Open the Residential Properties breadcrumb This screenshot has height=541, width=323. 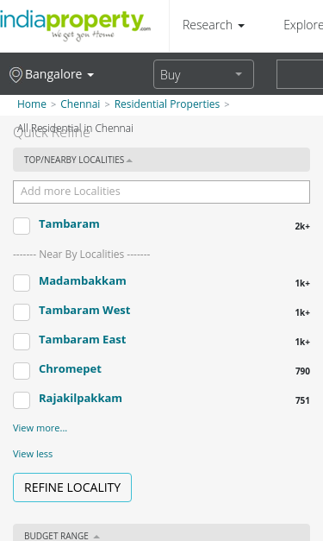(167, 104)
